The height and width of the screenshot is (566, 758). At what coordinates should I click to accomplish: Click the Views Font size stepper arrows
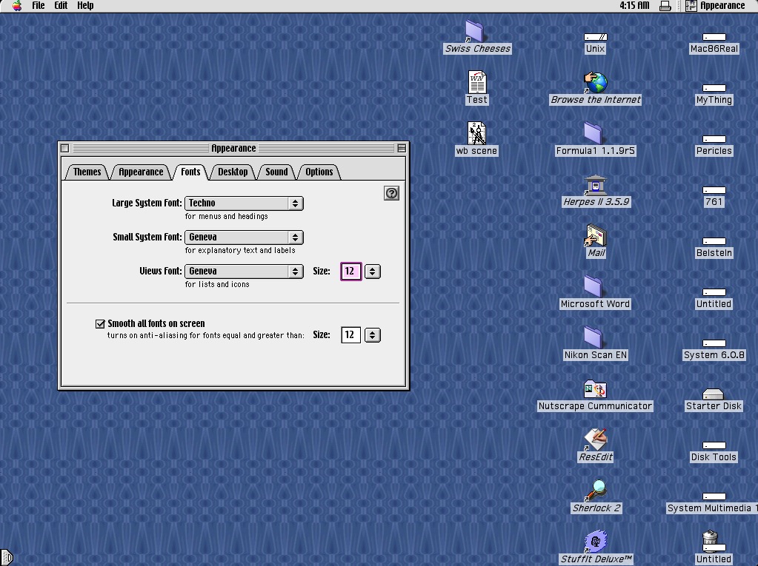click(372, 272)
